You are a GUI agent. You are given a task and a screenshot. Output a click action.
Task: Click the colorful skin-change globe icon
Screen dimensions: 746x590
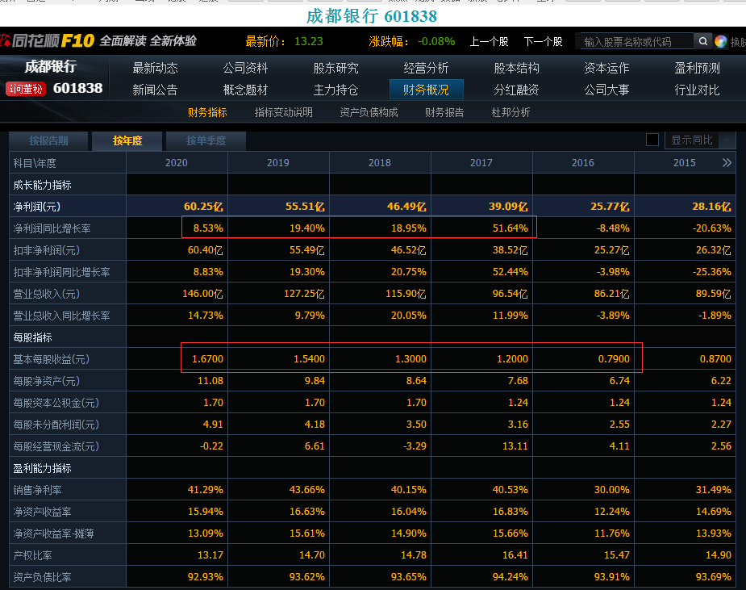pyautogui.click(x=720, y=41)
